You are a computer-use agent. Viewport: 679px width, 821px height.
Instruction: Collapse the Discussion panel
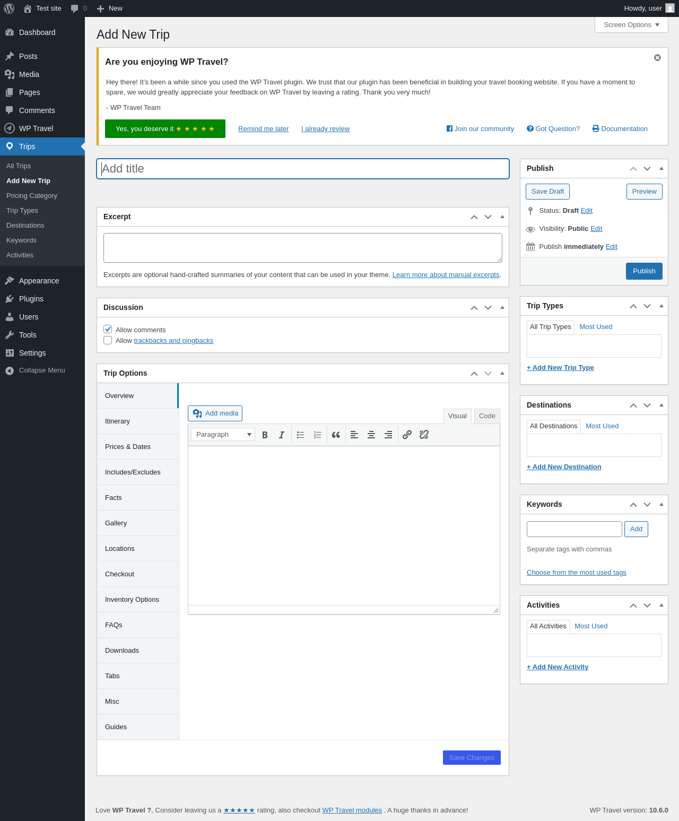tap(502, 307)
